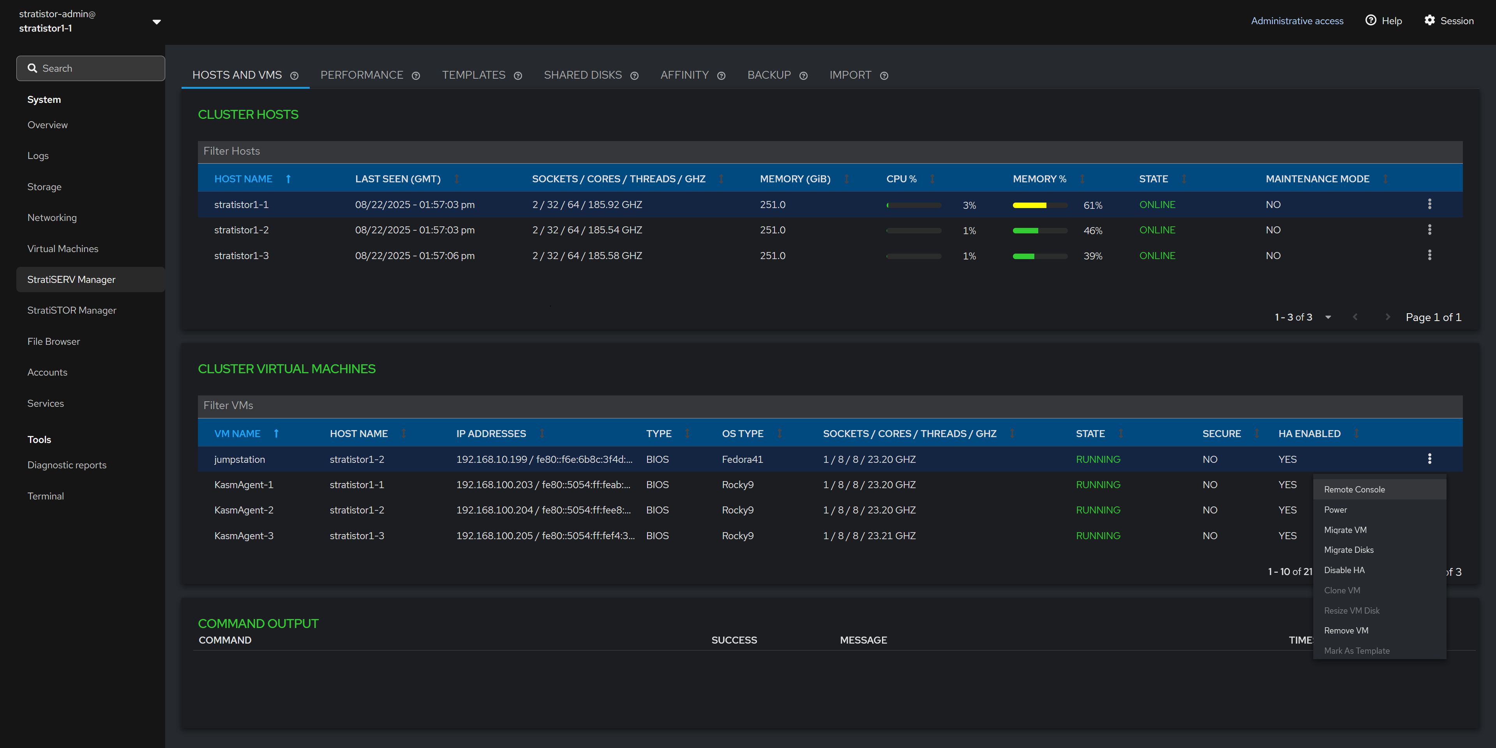Click help icon beside Performance tab
Viewport: 1496px width, 748px height.
click(x=416, y=76)
